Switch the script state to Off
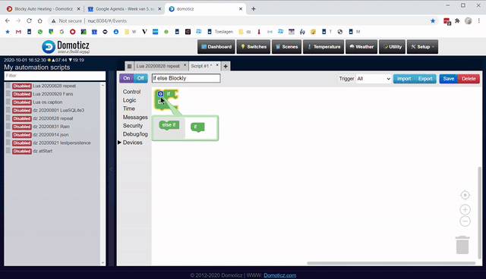The width and height of the screenshot is (486, 279). click(x=140, y=78)
